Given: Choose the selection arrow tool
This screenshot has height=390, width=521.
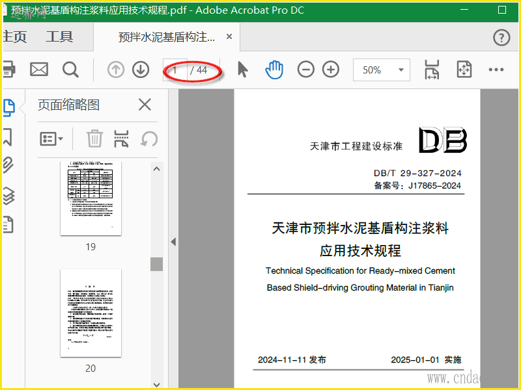Looking at the screenshot, I should tap(243, 70).
